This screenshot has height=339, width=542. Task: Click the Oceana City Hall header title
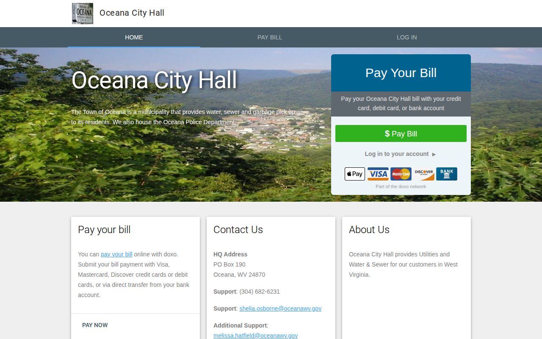[132, 13]
